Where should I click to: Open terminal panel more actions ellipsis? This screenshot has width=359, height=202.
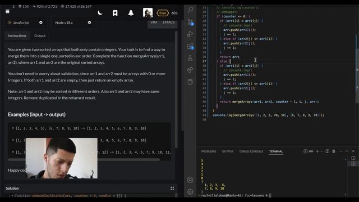tap(340, 151)
